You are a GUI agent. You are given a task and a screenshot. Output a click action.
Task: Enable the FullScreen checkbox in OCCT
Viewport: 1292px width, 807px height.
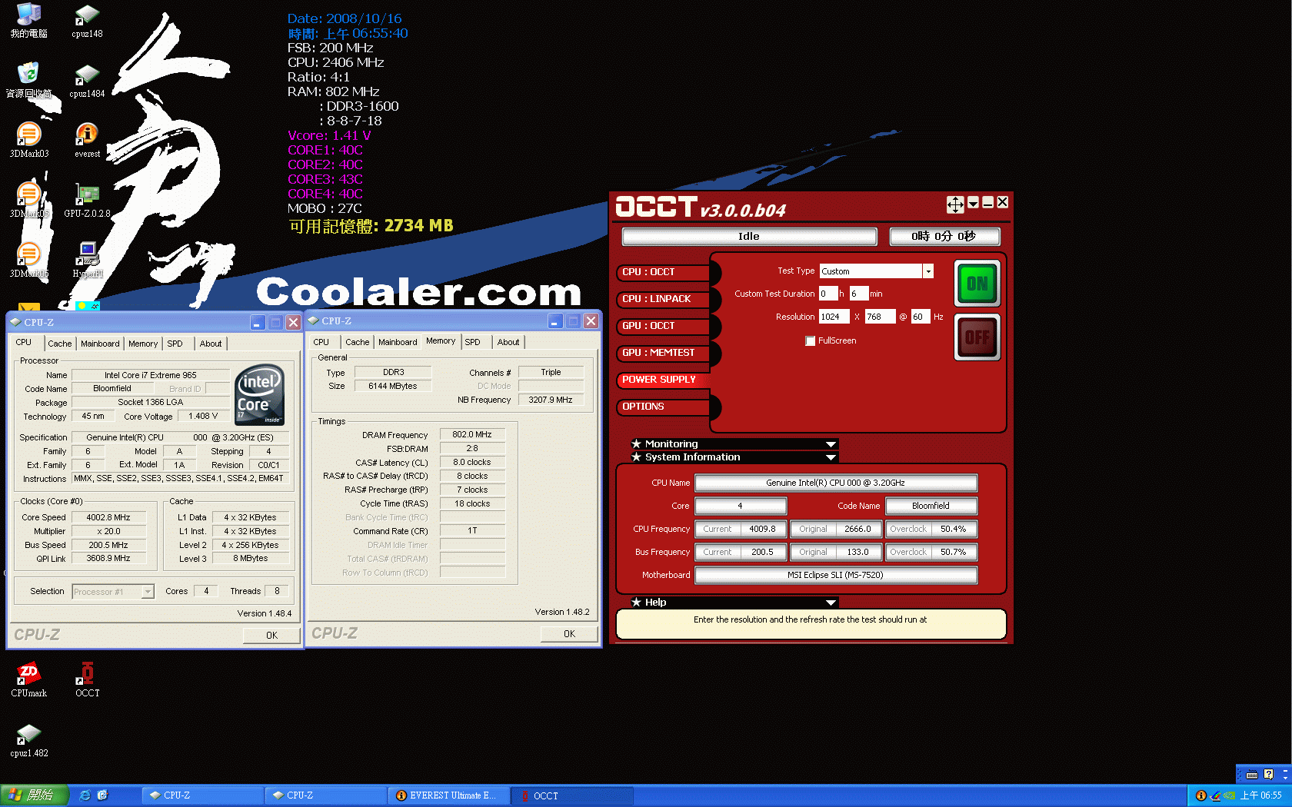(810, 340)
